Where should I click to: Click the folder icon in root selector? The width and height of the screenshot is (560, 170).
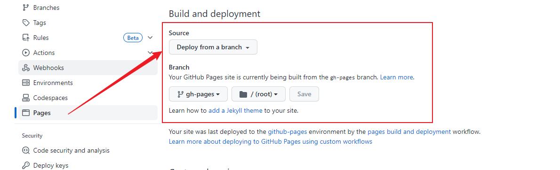pyautogui.click(x=243, y=94)
